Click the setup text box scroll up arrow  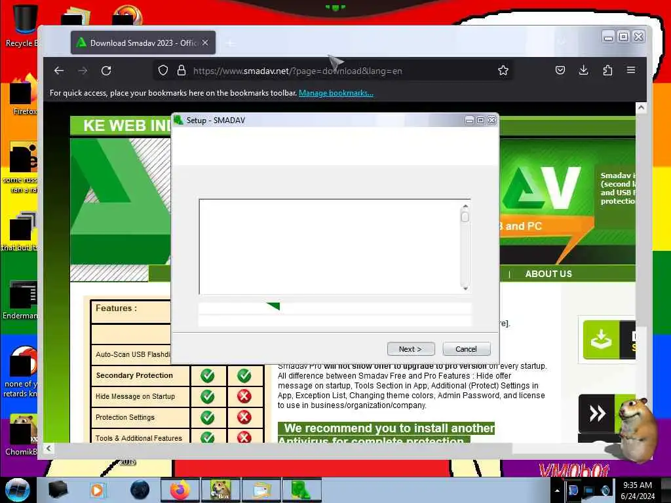pyautogui.click(x=465, y=206)
